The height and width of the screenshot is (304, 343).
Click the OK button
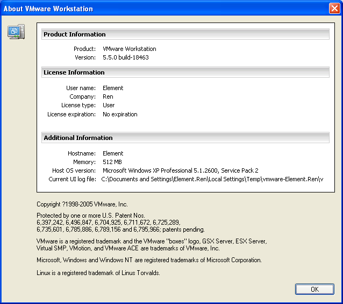(315, 289)
